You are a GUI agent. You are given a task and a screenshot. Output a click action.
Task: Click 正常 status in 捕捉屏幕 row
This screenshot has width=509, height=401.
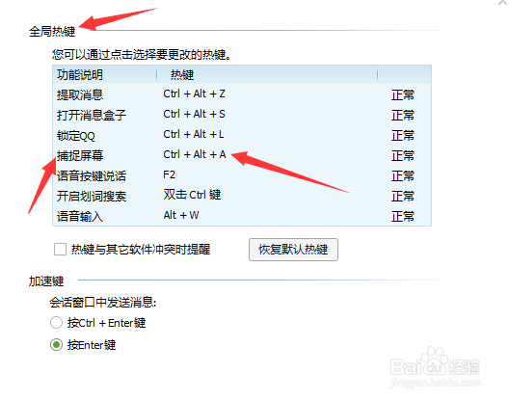pos(403,155)
